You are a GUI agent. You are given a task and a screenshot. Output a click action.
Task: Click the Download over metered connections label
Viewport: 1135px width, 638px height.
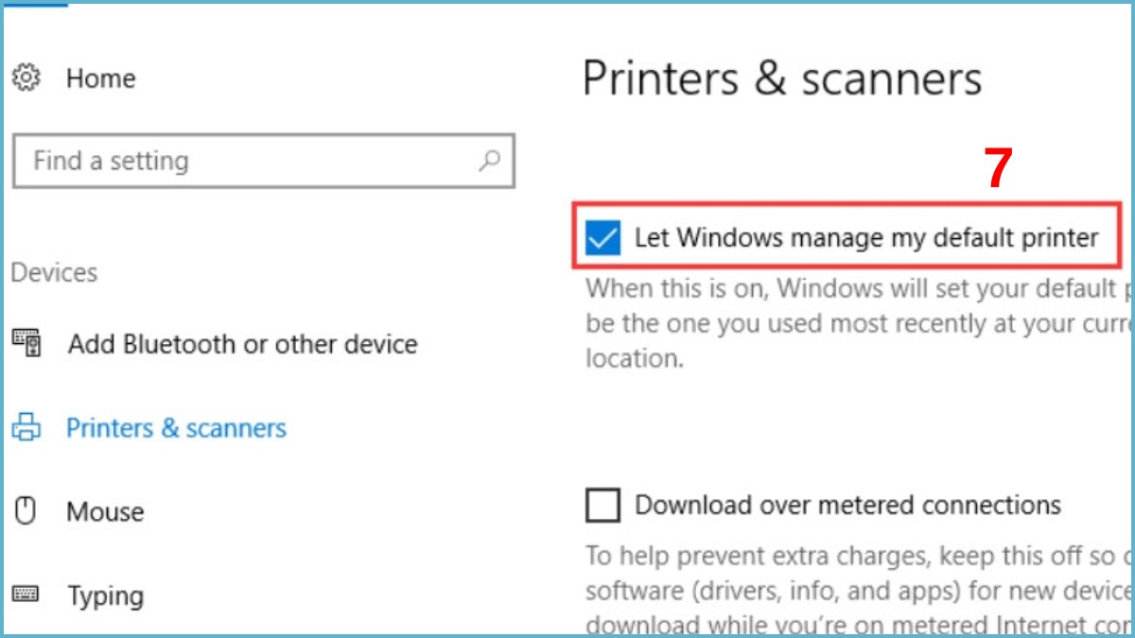[x=847, y=505]
